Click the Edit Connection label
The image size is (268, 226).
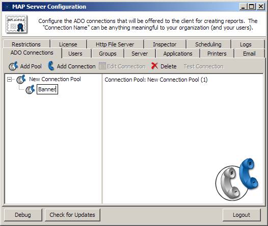click(126, 66)
